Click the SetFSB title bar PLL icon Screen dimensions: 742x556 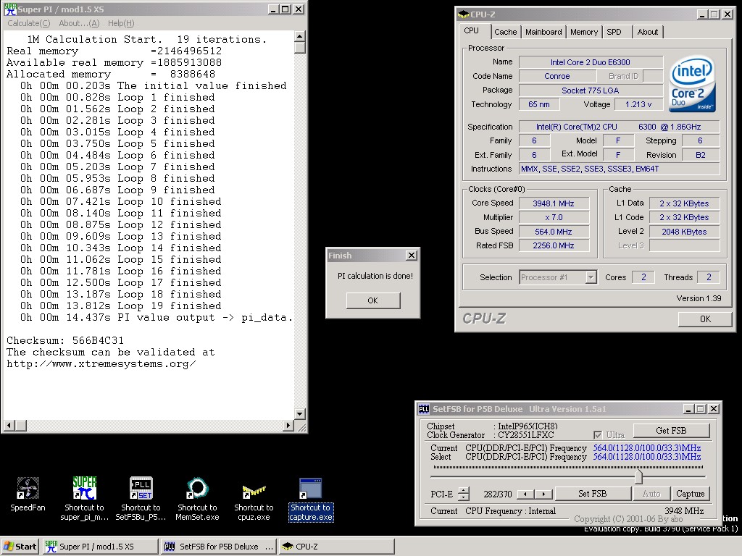point(424,409)
